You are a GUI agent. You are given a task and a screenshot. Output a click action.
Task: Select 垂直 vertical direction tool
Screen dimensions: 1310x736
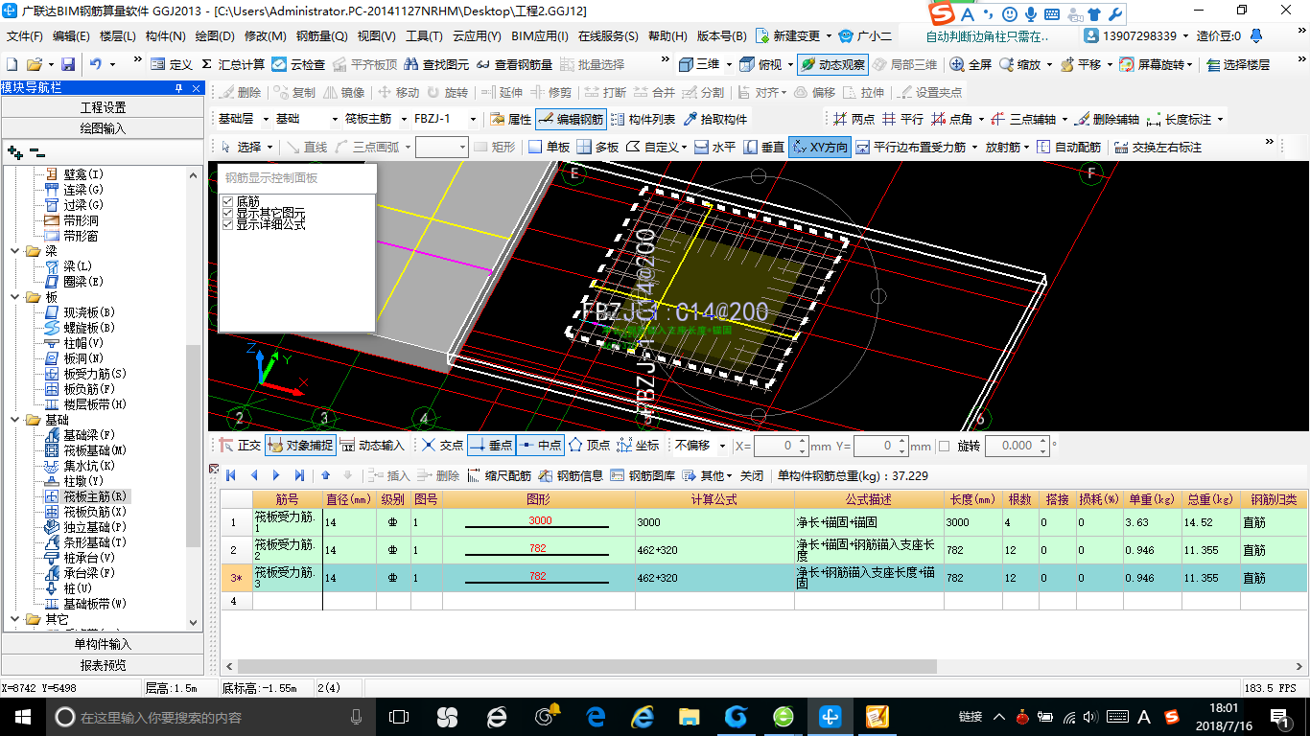(x=763, y=148)
